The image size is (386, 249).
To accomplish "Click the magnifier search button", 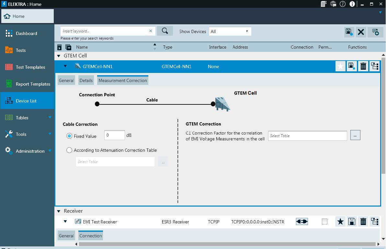I will (165, 31).
